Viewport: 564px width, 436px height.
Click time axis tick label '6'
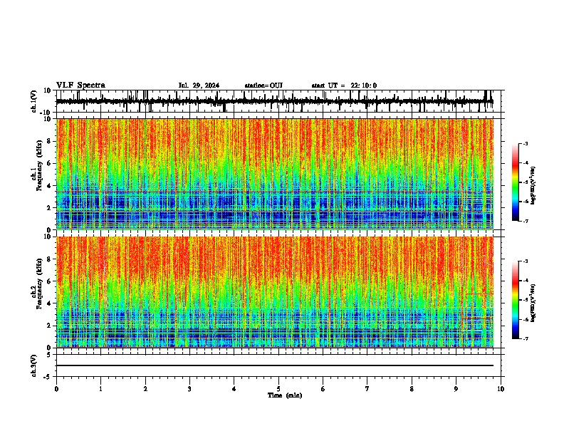tap(323, 389)
